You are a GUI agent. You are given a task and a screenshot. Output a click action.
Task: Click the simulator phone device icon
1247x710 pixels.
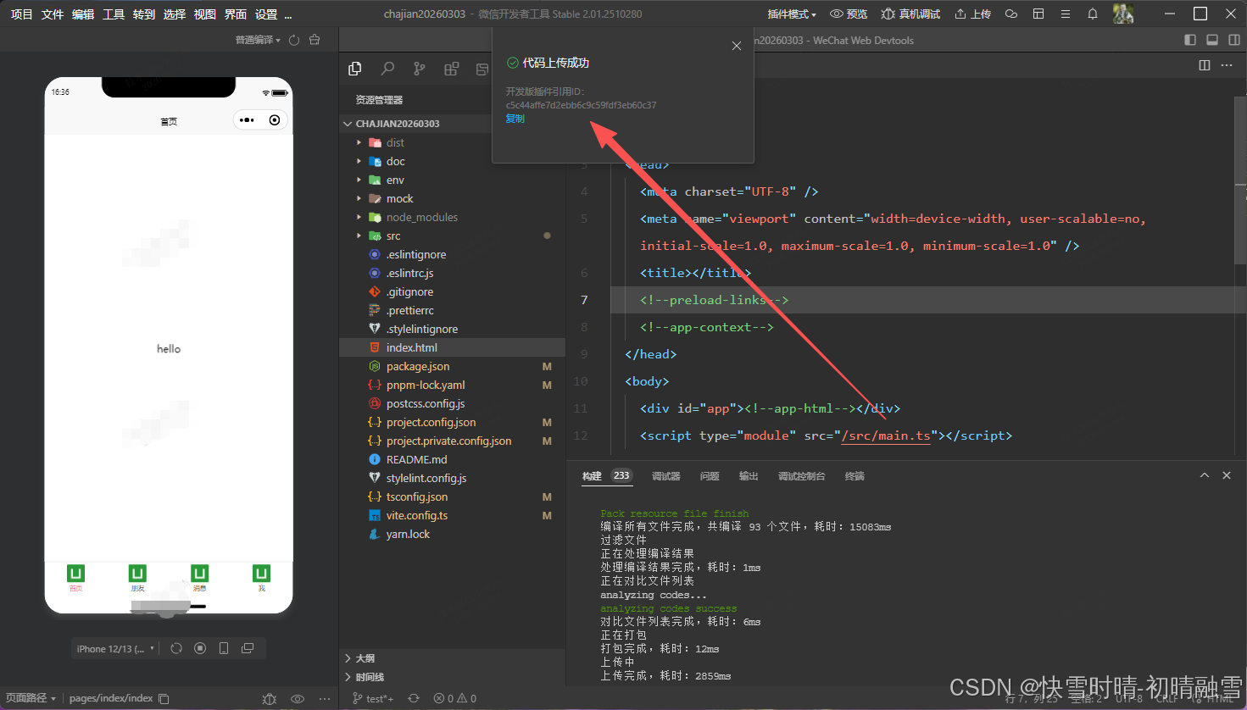click(x=224, y=648)
